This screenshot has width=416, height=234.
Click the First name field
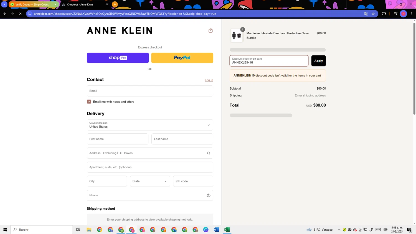tap(118, 139)
